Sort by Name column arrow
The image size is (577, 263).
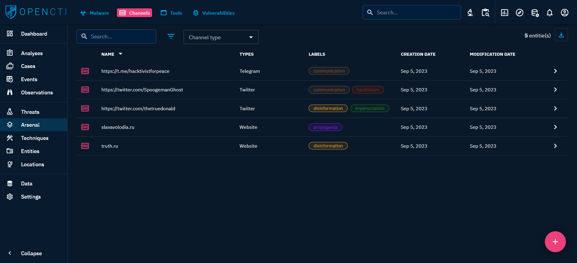(x=121, y=54)
